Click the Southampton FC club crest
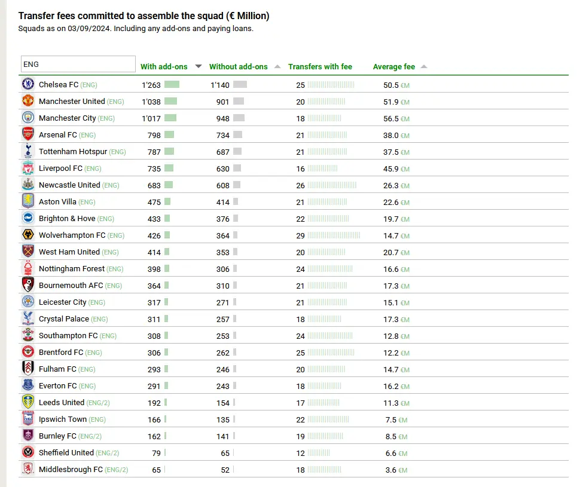The width and height of the screenshot is (580, 487). 28,335
